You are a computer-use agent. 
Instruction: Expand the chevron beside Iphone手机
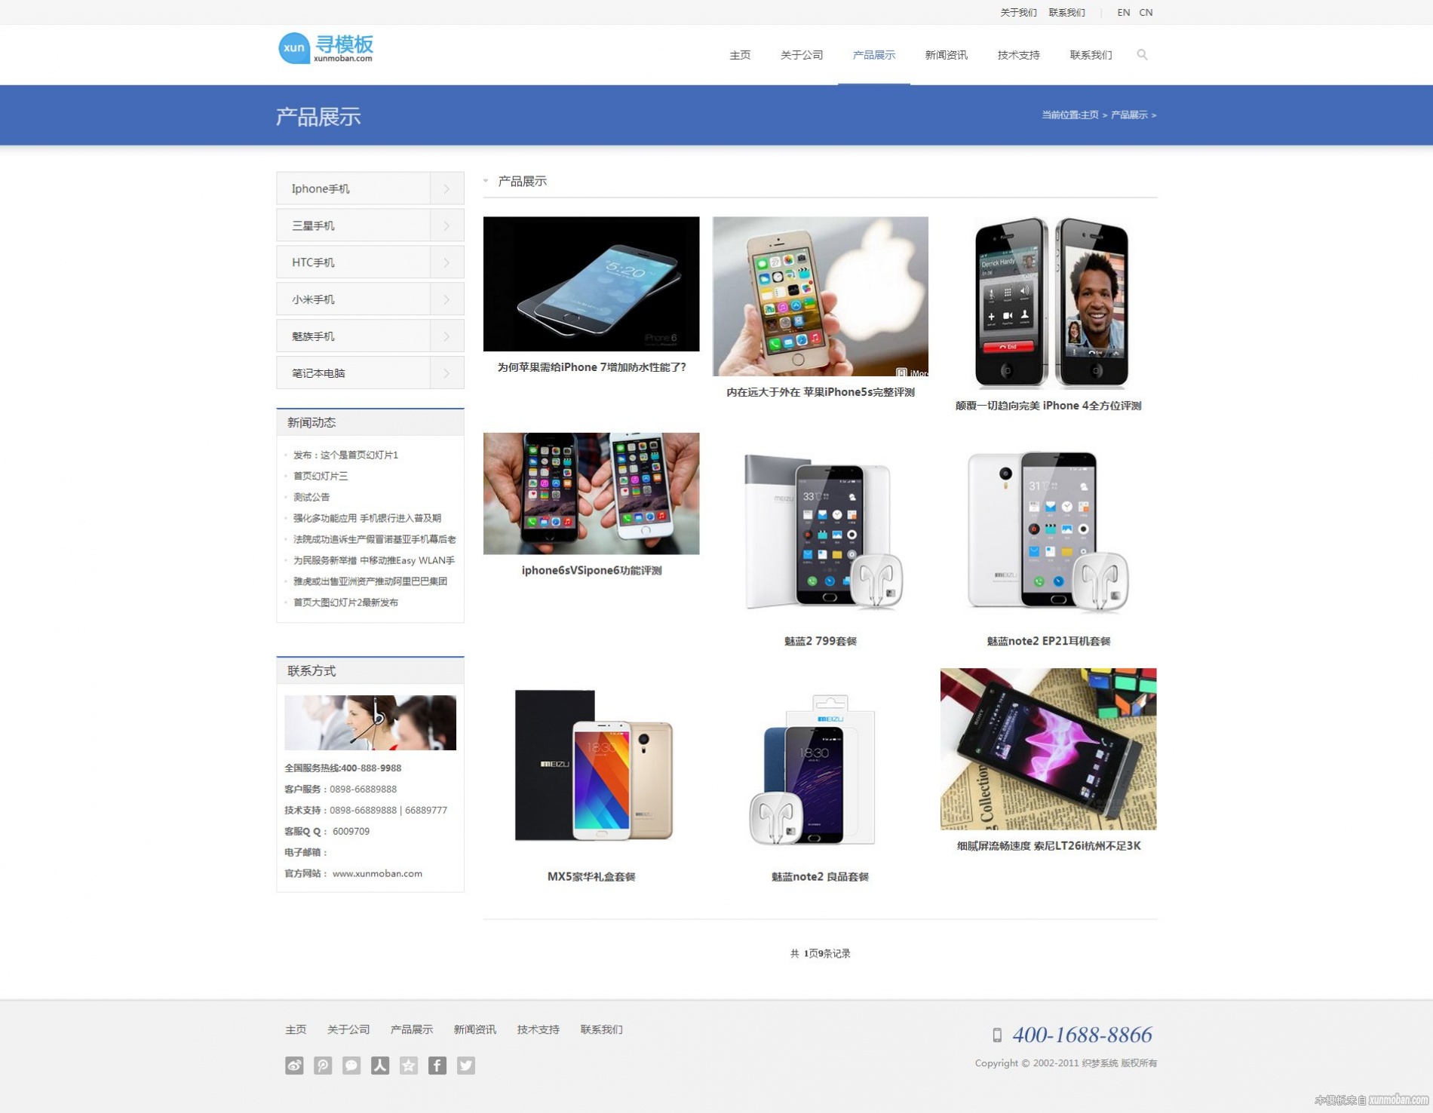[446, 189]
